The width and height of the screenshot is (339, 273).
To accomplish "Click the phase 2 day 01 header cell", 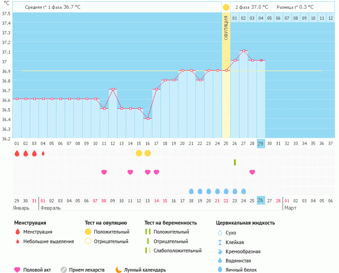I will (235, 18).
